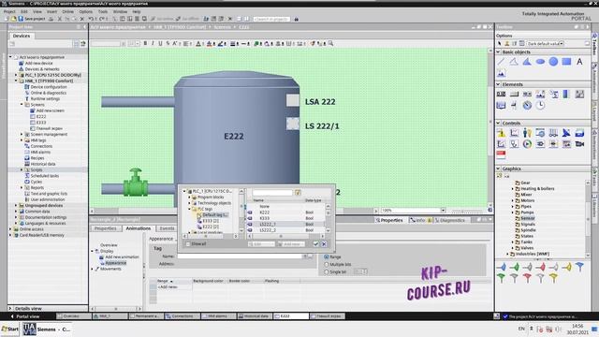Enable the Show all checkbox
The image size is (599, 337).
(187, 243)
